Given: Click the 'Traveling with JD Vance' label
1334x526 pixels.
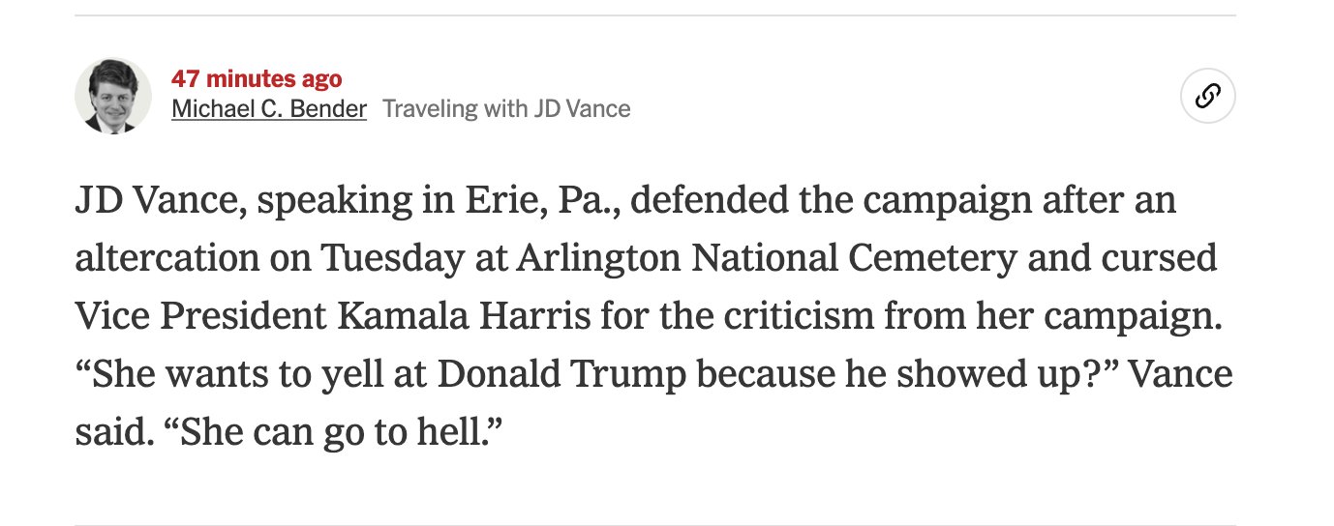Looking at the screenshot, I should [x=506, y=108].
